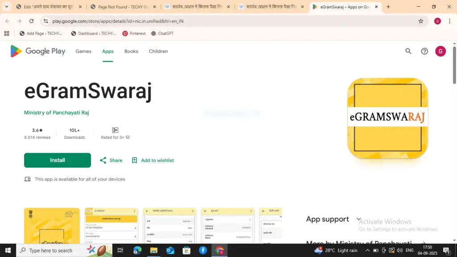Open the Pinterest bookmark
The image size is (457, 257).
[x=134, y=33]
